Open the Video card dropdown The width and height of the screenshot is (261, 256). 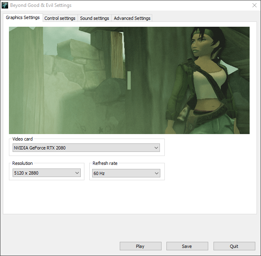86,148
